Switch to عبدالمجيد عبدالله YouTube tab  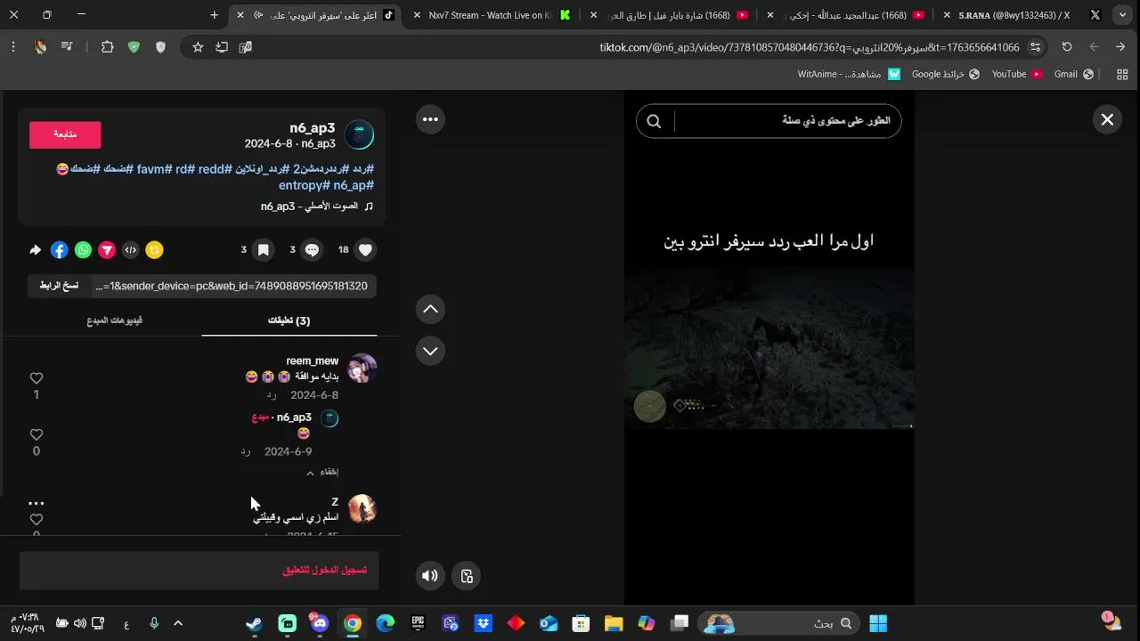pyautogui.click(x=848, y=15)
